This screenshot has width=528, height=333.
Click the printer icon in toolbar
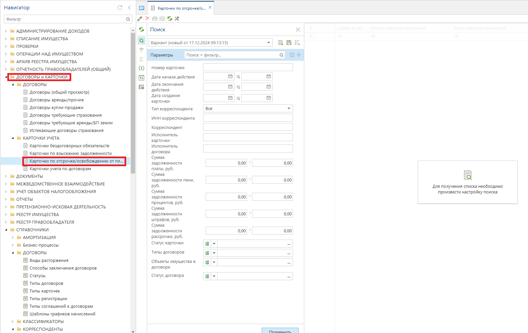(x=155, y=19)
